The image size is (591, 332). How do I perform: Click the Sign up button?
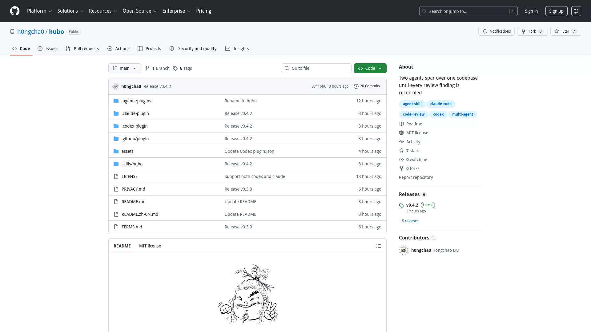556,11
